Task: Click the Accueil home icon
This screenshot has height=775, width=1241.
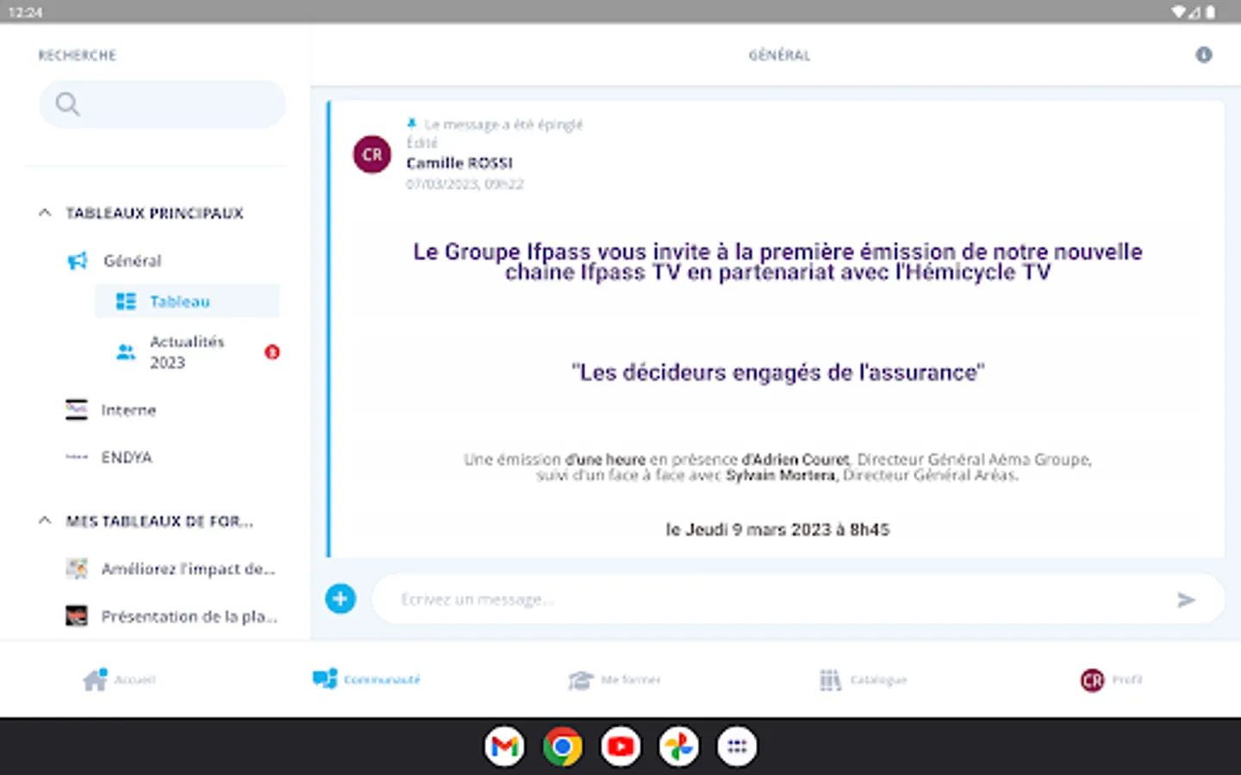Action: pyautogui.click(x=96, y=679)
